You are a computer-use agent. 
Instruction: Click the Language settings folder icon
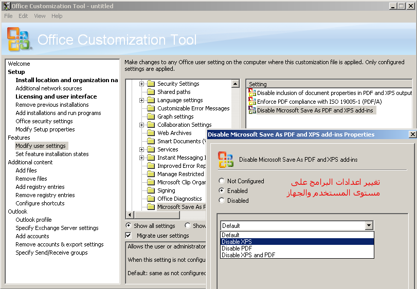click(x=151, y=100)
